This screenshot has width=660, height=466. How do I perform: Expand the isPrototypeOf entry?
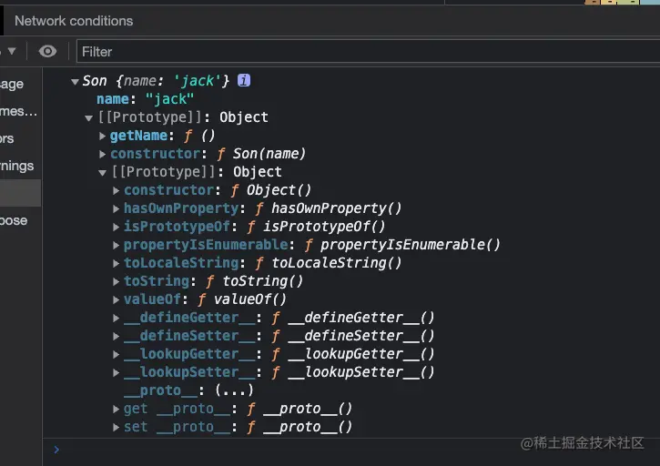pos(117,227)
